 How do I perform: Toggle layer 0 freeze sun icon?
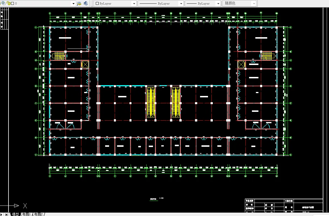tap(3, 3)
